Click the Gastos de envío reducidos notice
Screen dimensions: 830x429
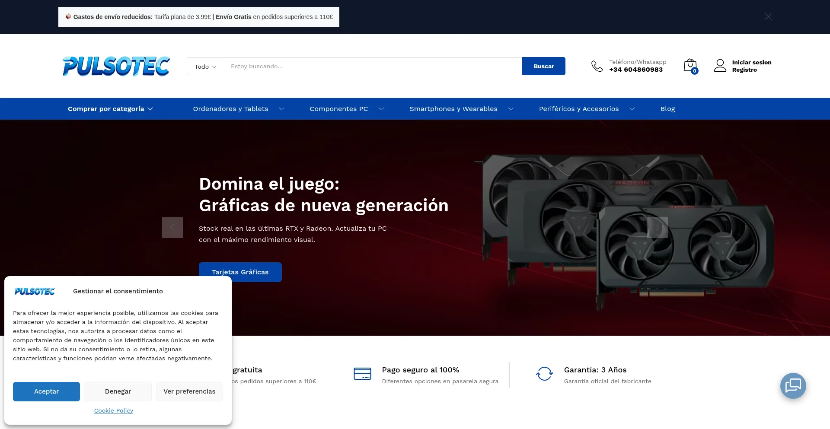tap(199, 17)
